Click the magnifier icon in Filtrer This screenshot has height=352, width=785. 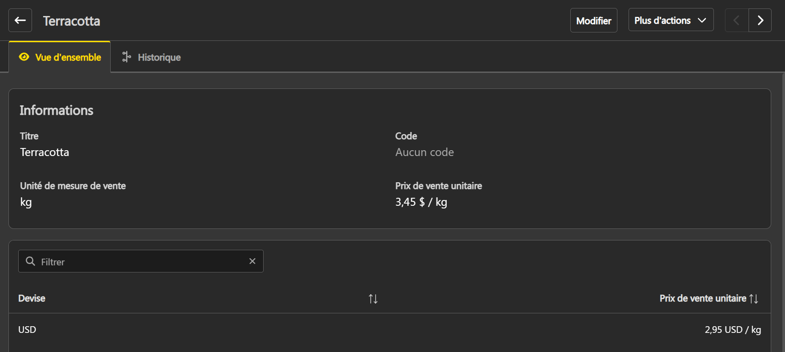coord(30,261)
